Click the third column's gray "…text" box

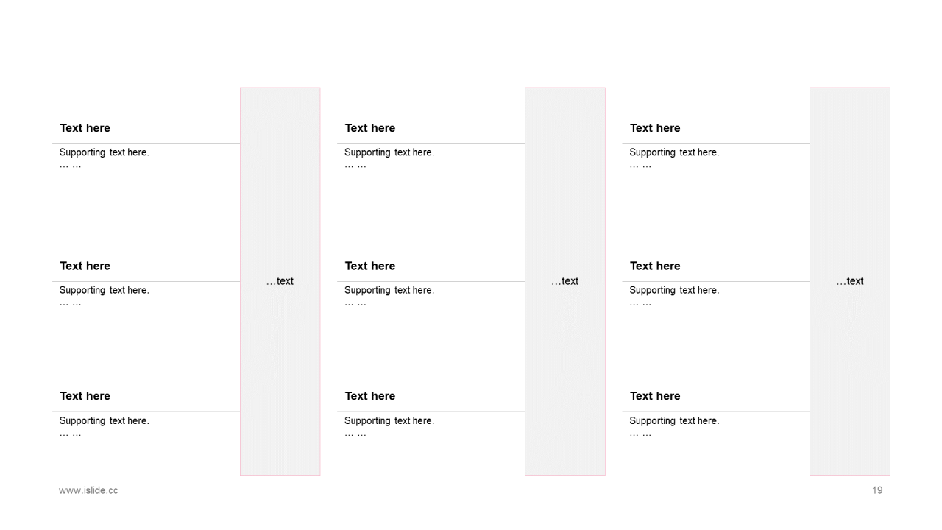(x=849, y=281)
